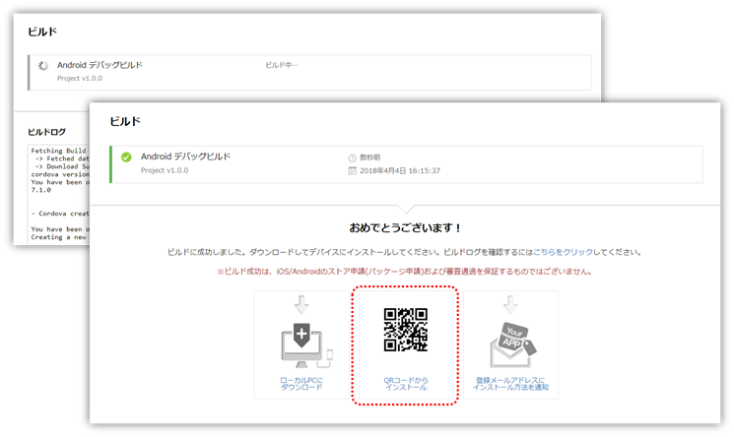
Task: Click the ビルド heading in back window
Action: click(x=42, y=31)
